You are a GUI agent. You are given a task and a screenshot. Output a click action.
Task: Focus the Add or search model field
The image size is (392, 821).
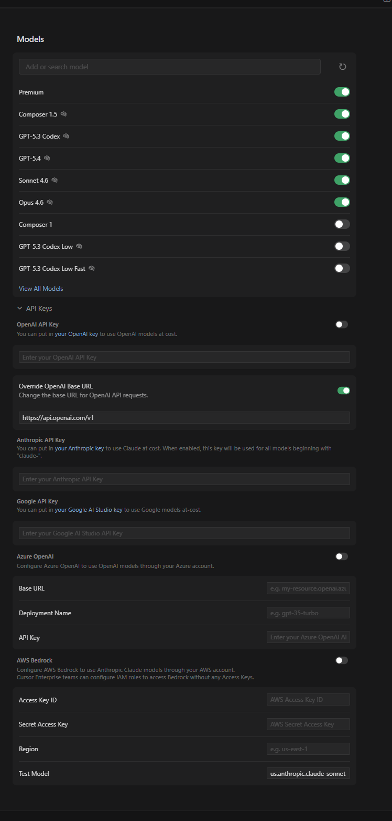pos(169,67)
